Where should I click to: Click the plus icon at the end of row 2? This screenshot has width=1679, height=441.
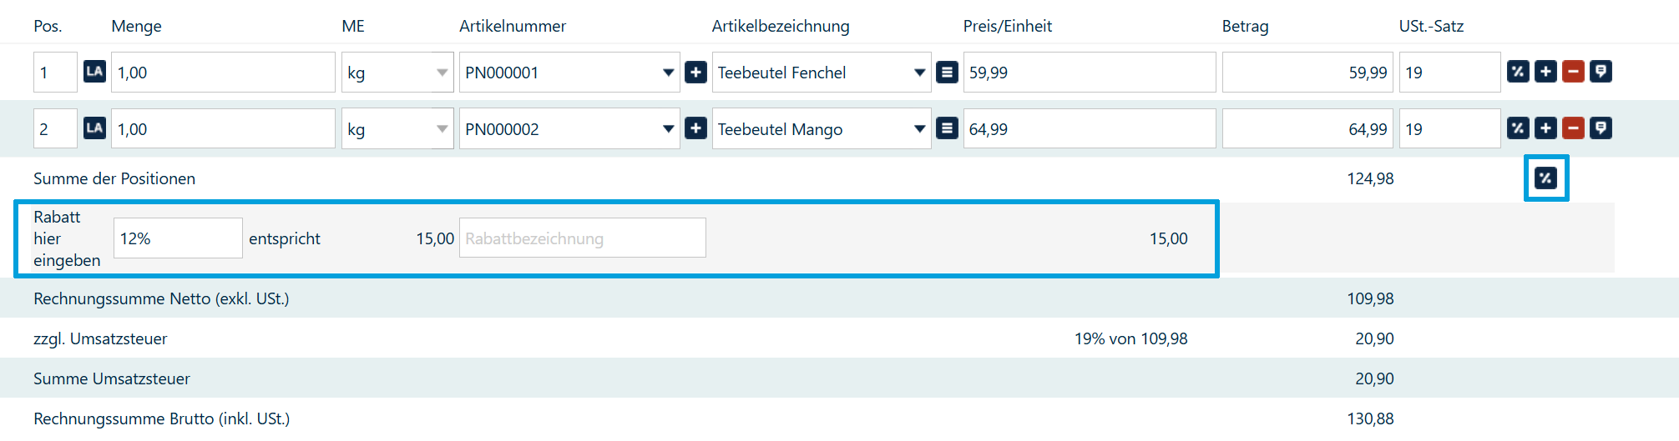click(1545, 128)
